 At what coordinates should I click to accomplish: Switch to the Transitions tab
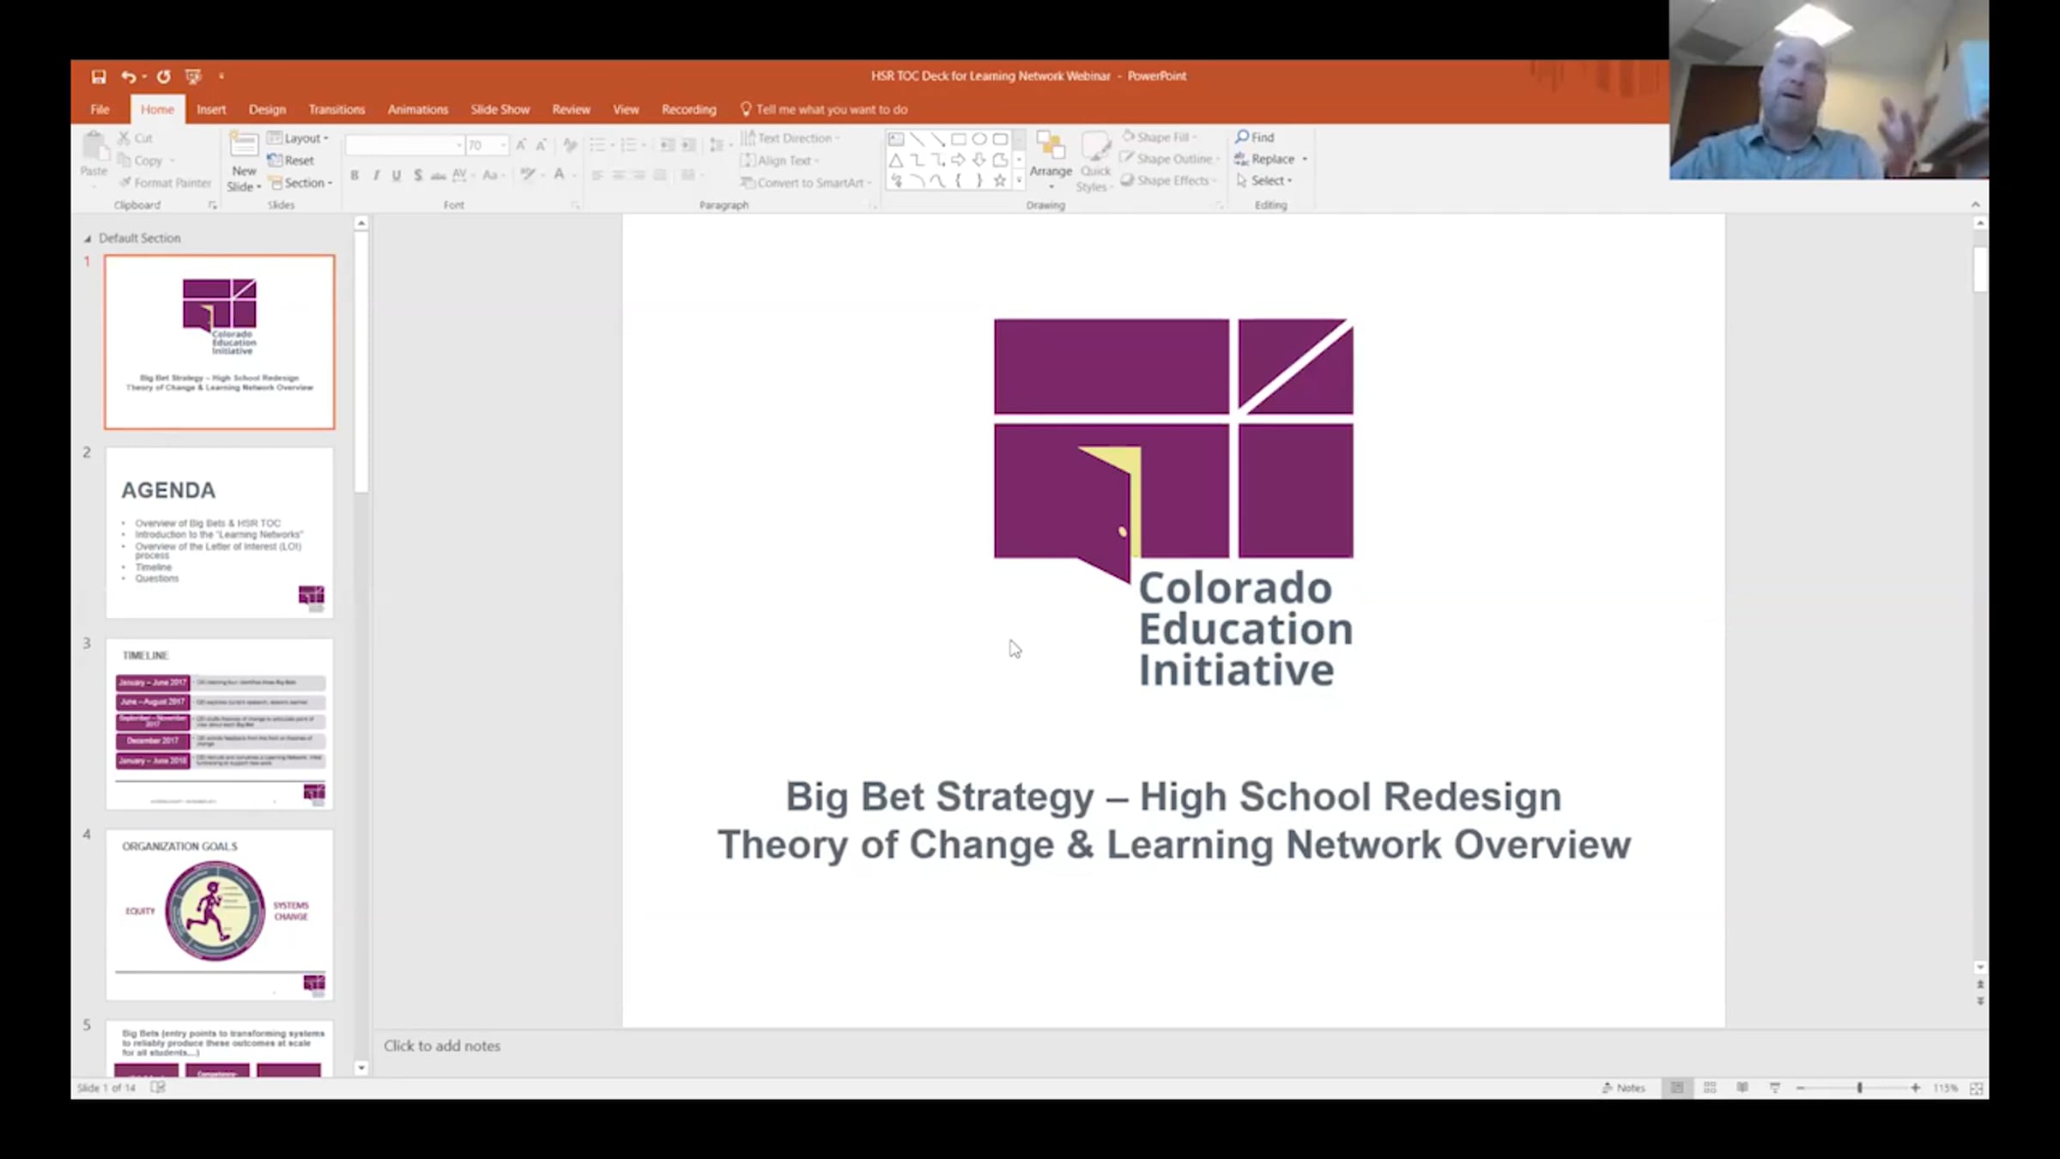tap(336, 109)
